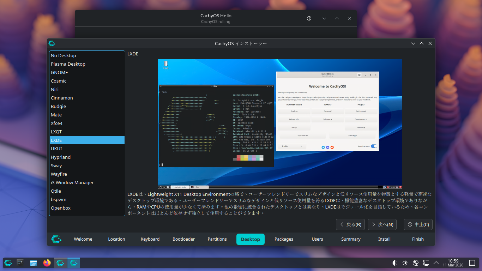Go to the Welcome step
This screenshot has width=482, height=271.
(x=83, y=239)
